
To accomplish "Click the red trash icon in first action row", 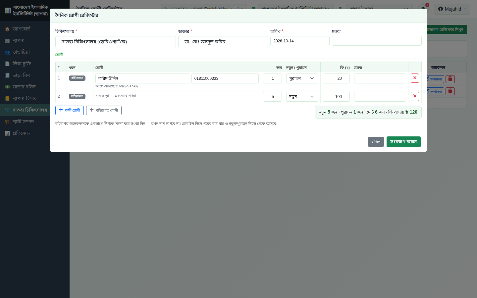I will pos(450,79).
